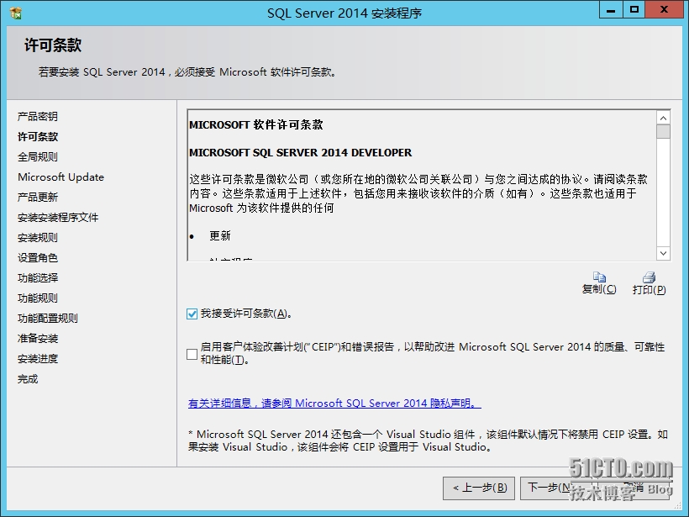The height and width of the screenshot is (517, 689).
Task: Click the license text scrollbar thumb
Action: click(664, 131)
